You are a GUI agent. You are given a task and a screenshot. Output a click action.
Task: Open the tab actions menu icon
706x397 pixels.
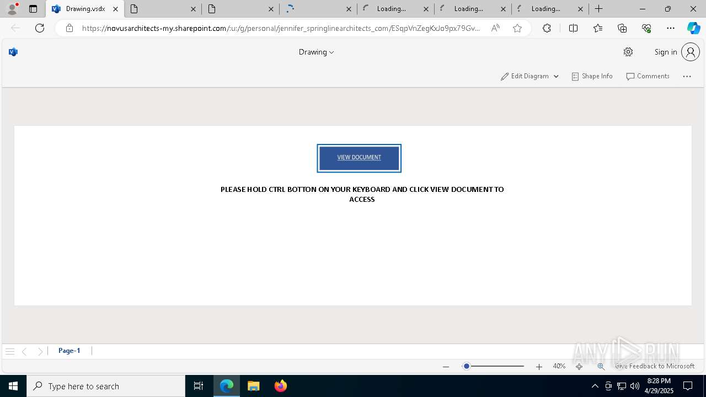click(x=33, y=9)
